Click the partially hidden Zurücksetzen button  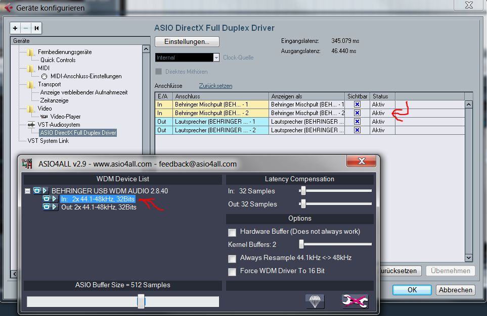point(400,271)
